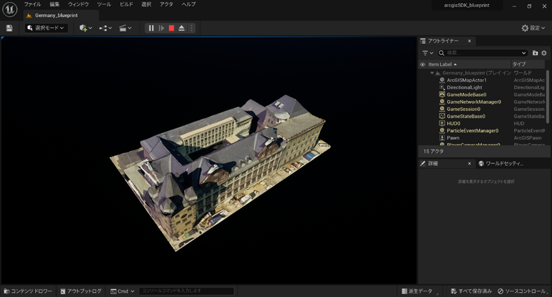552x297 pixels.
Task: Collapse the Germany_blueprint world tree node
Action: (432, 73)
